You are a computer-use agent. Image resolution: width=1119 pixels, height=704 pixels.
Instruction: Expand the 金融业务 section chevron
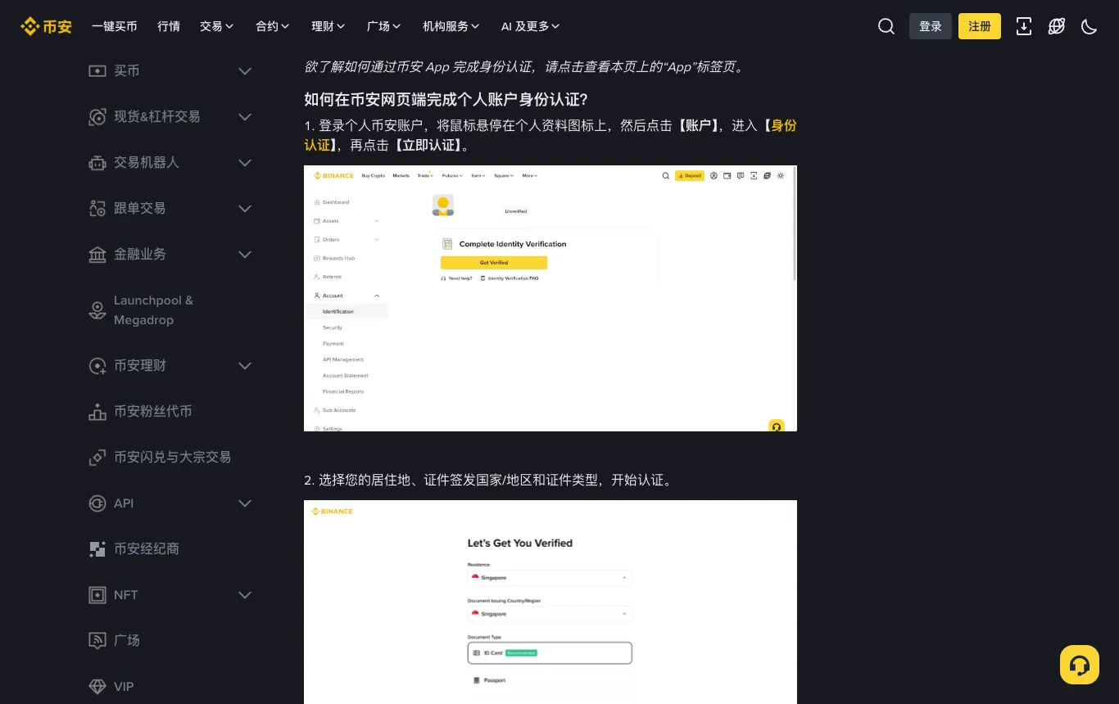[x=245, y=255]
